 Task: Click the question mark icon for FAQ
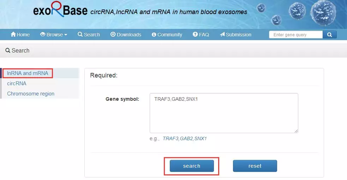[x=195, y=35]
